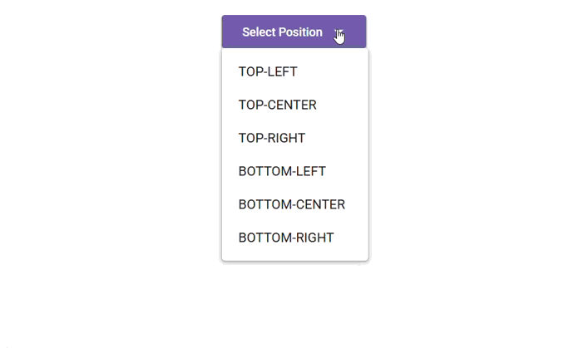588x348 pixels.
Task: Set position to TOP-CENTER
Action: click(x=277, y=105)
